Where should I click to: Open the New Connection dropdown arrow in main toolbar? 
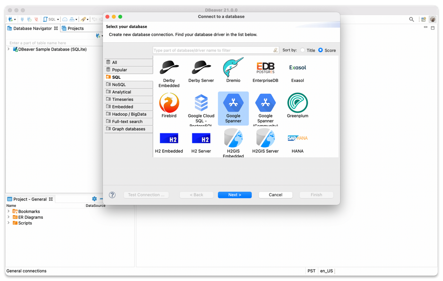(x=15, y=20)
